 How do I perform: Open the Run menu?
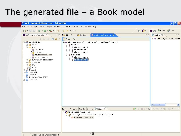82,27
